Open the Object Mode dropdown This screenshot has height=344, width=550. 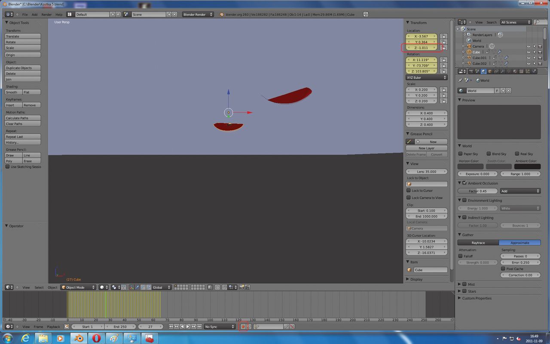(78, 287)
